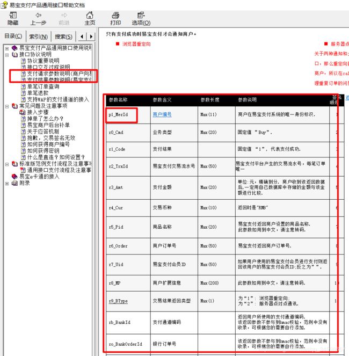The image size is (349, 356).
Task: Open the 关于应答机制 topic
Action: click(x=43, y=132)
